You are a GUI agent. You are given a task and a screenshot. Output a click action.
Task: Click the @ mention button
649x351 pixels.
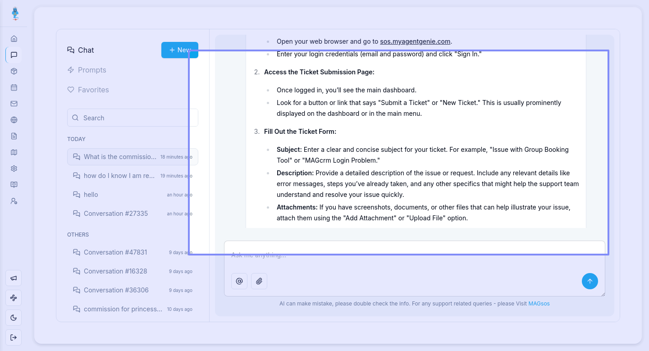(239, 281)
